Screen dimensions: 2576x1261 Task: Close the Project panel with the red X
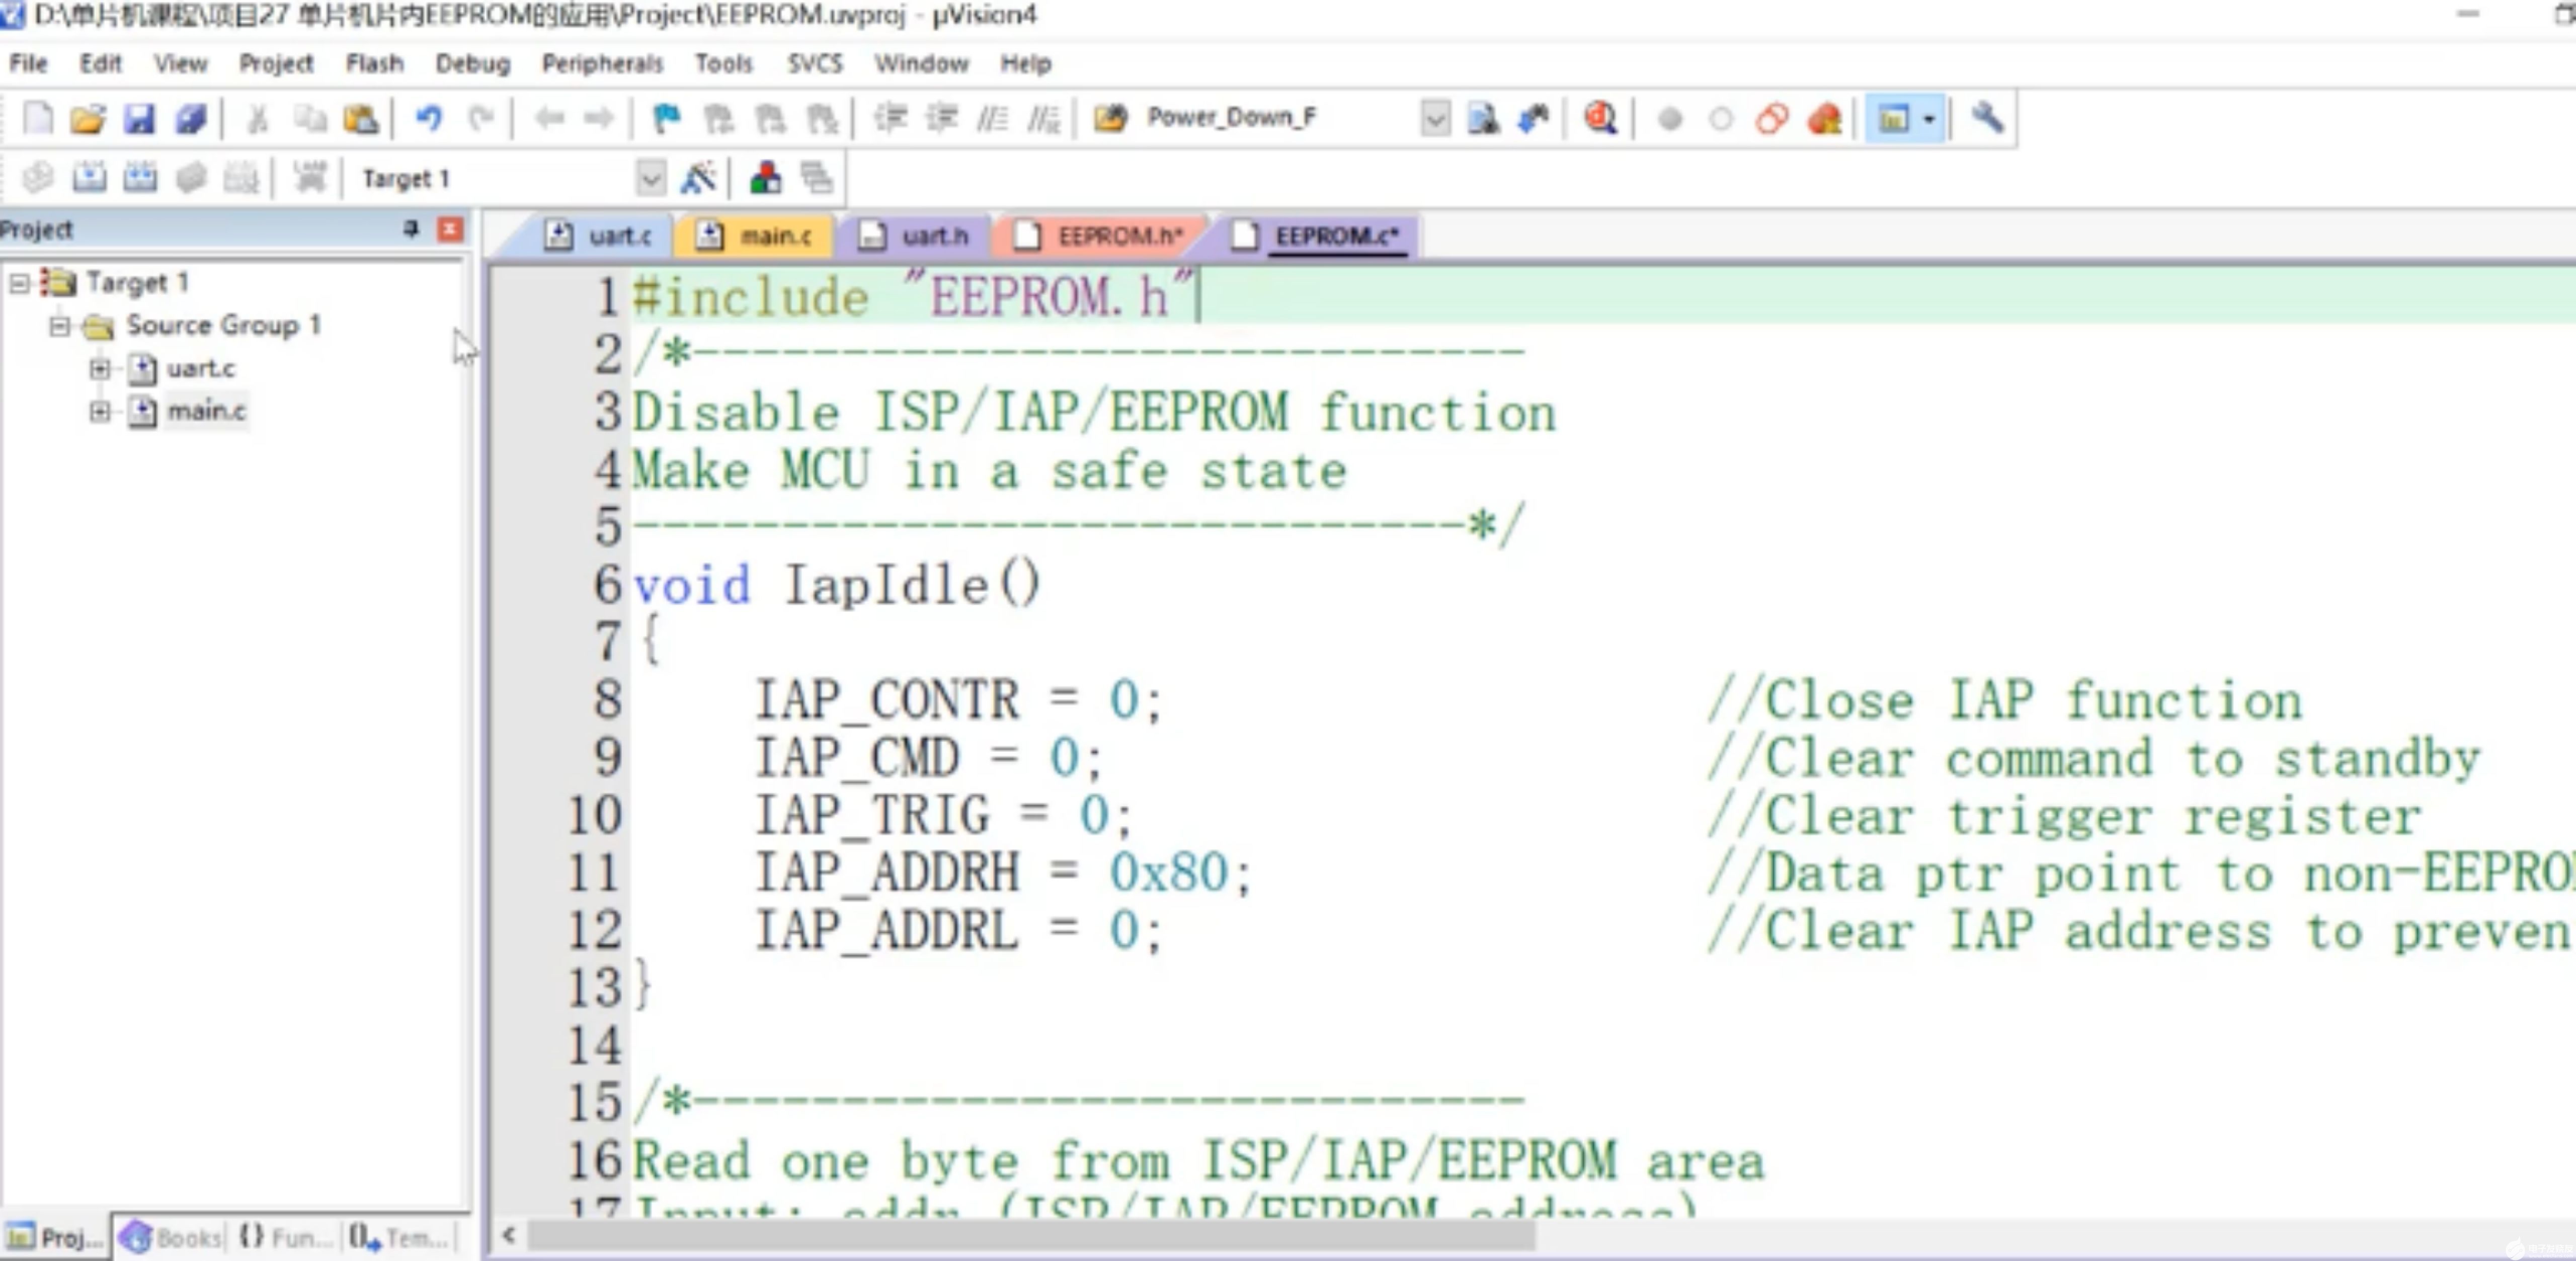point(450,230)
